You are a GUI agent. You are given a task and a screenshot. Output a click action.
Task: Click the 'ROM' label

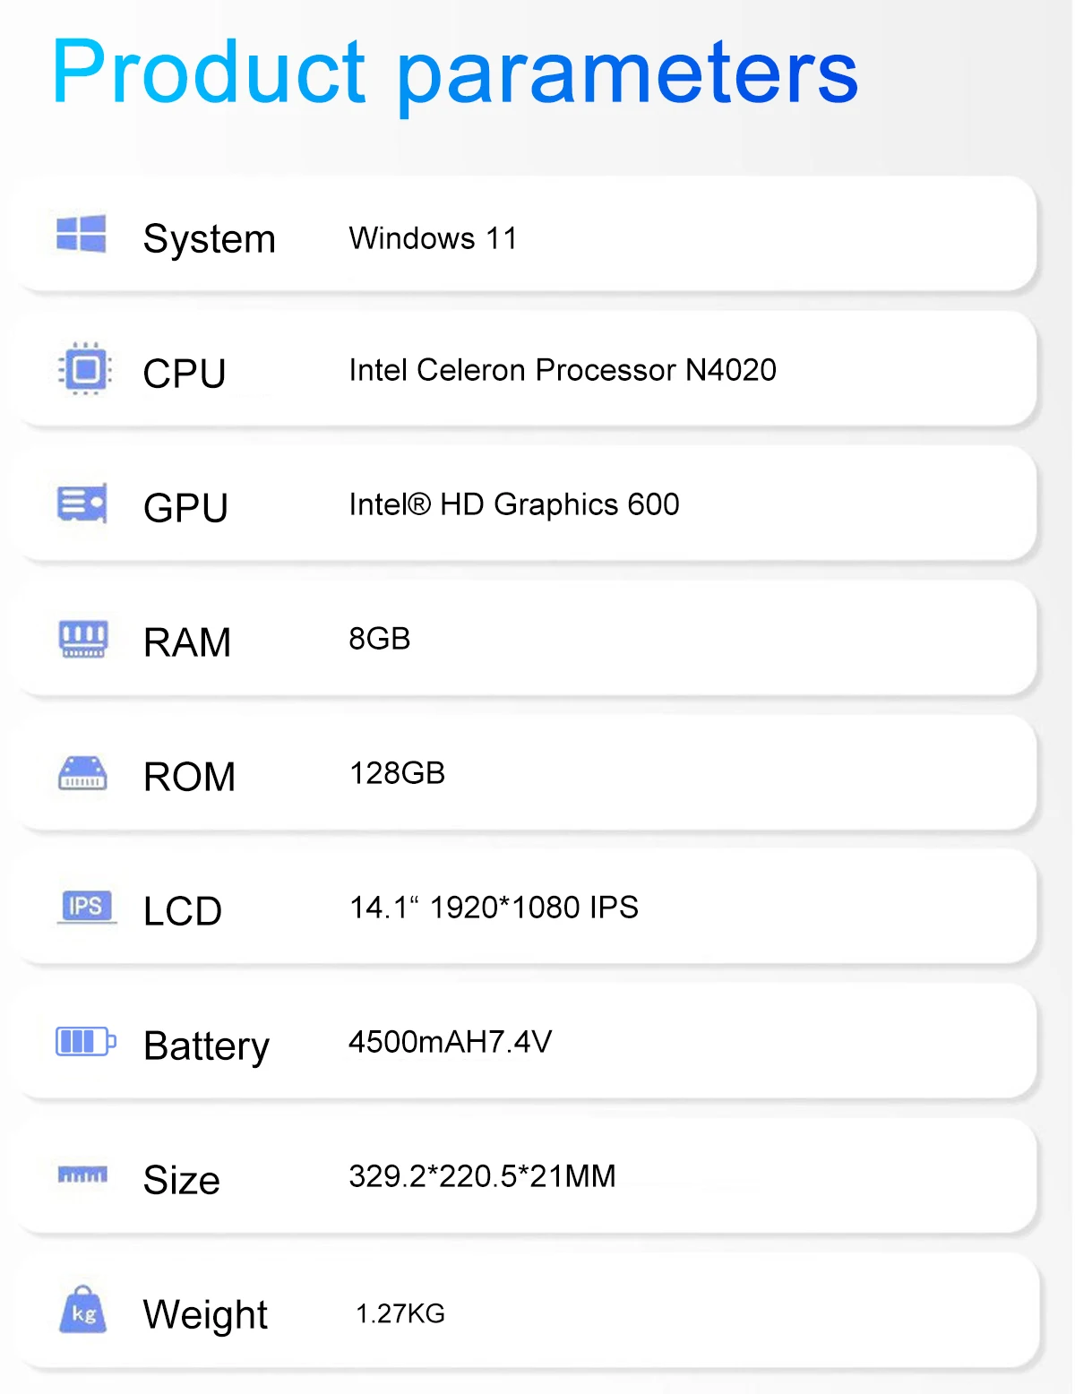pyautogui.click(x=190, y=777)
